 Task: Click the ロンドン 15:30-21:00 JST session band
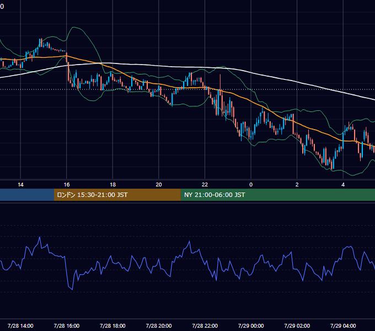click(117, 195)
